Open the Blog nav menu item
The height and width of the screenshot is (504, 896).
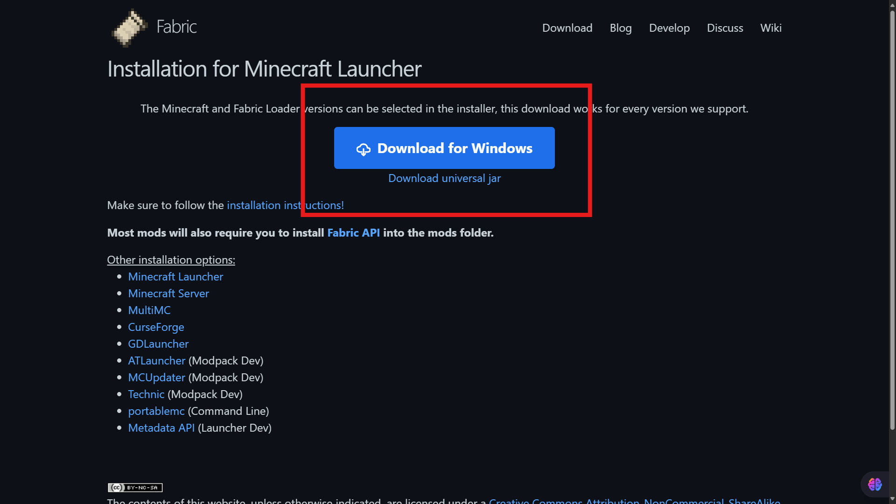coord(620,28)
